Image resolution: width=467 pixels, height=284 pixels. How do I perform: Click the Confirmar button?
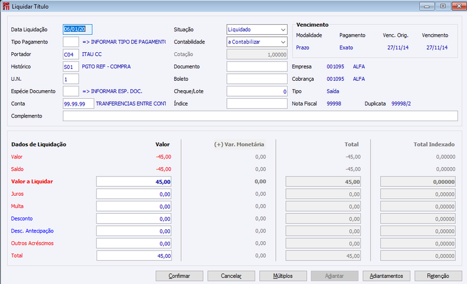pyautogui.click(x=179, y=276)
